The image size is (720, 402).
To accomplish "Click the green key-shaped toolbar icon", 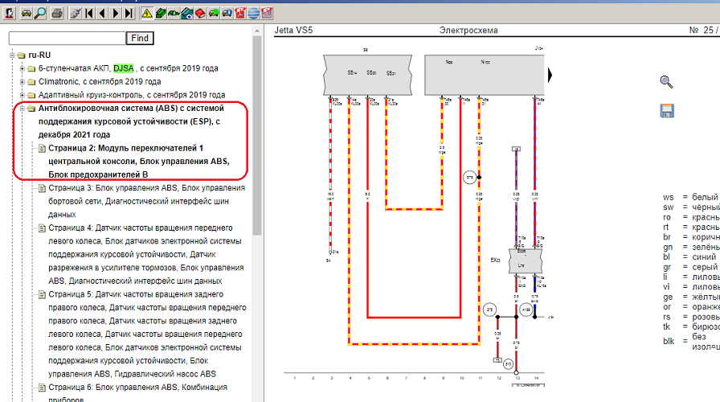I will [174, 14].
